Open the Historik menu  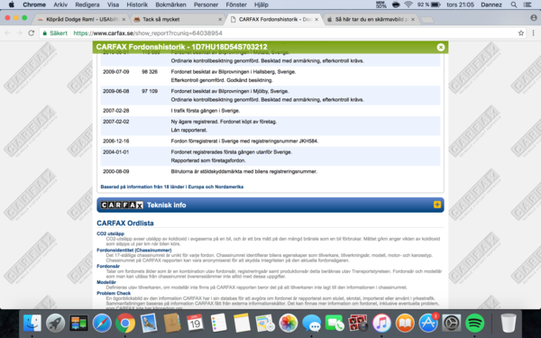pyautogui.click(x=137, y=5)
